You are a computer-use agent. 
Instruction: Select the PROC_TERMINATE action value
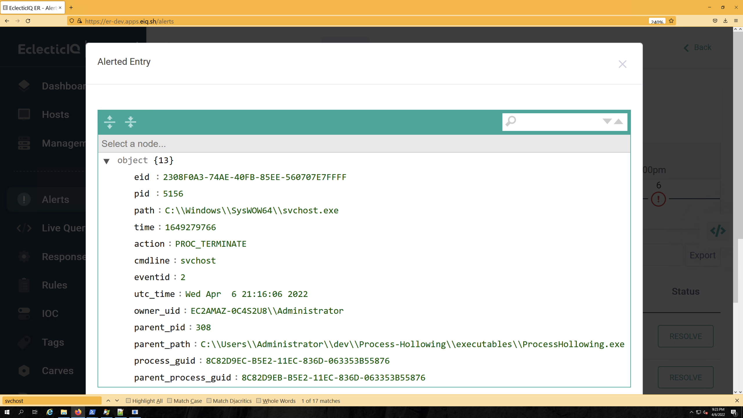[x=211, y=244]
